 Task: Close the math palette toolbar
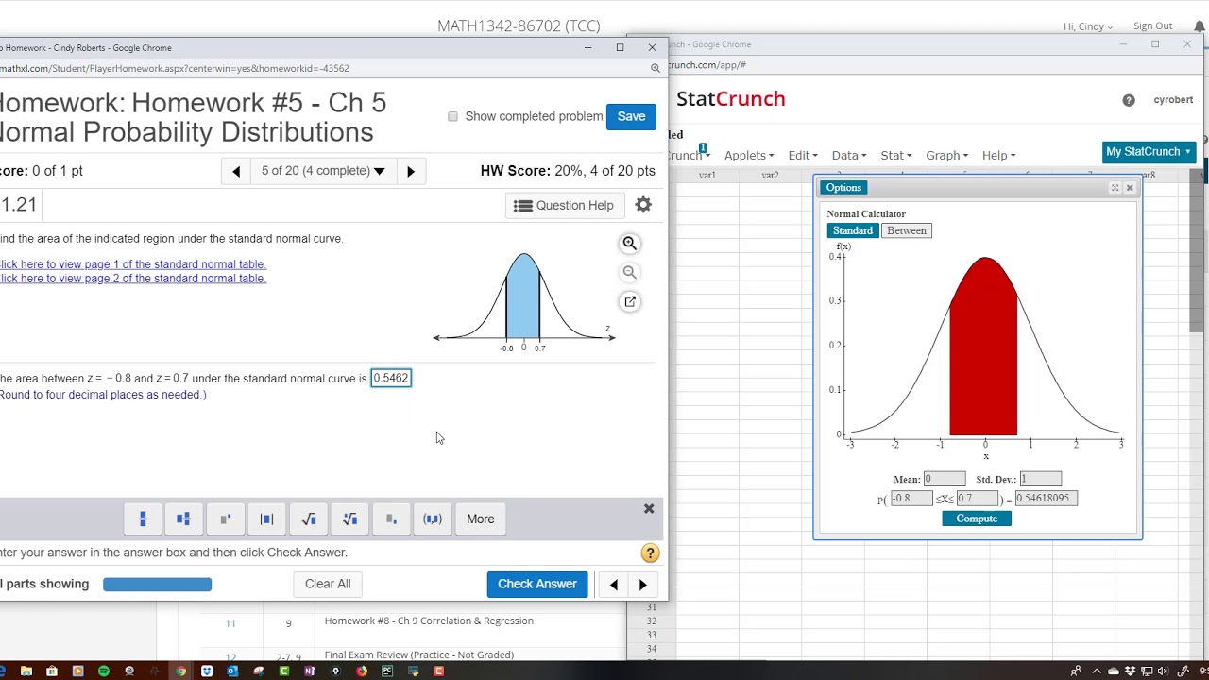(649, 509)
